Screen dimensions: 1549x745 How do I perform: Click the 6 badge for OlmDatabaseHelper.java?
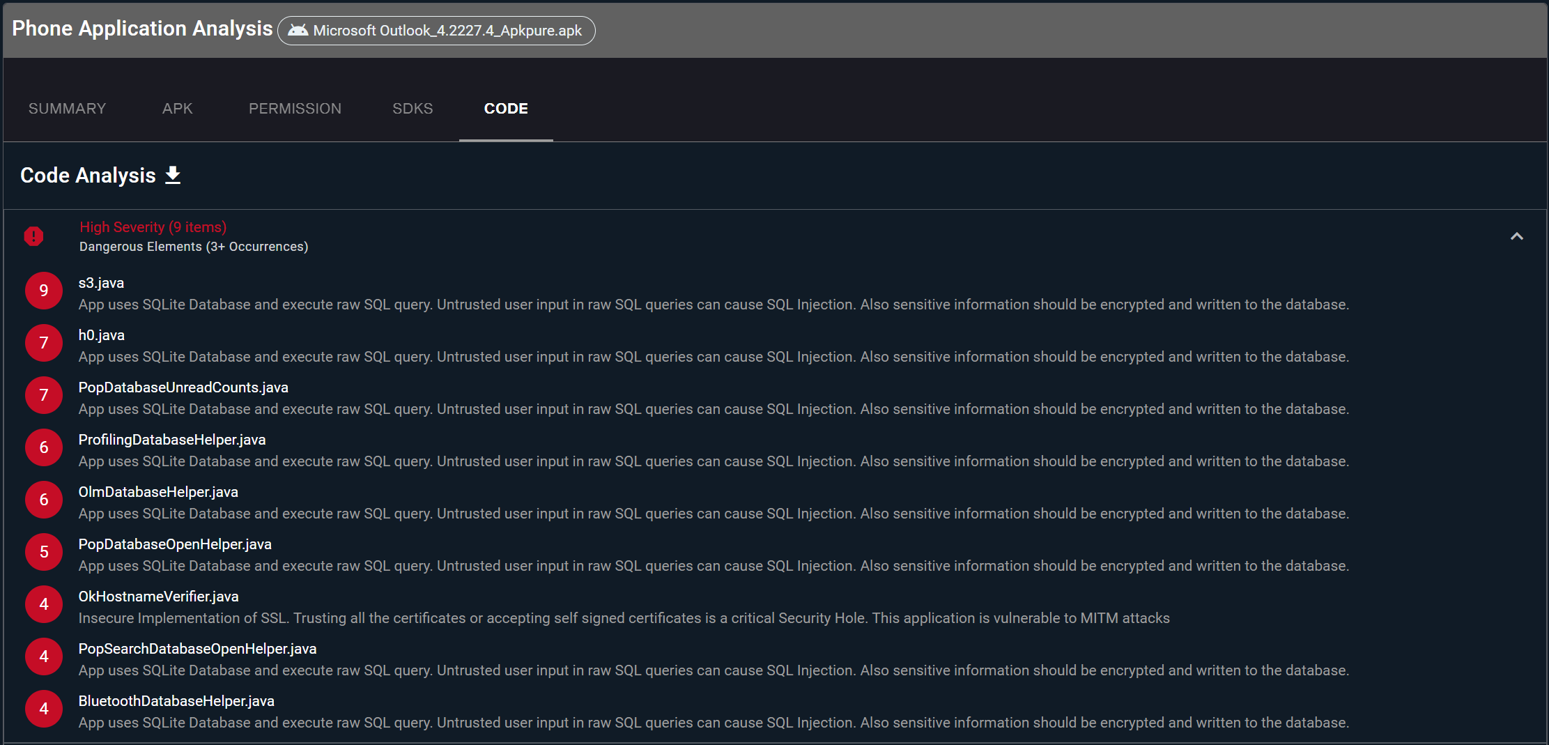coord(44,500)
